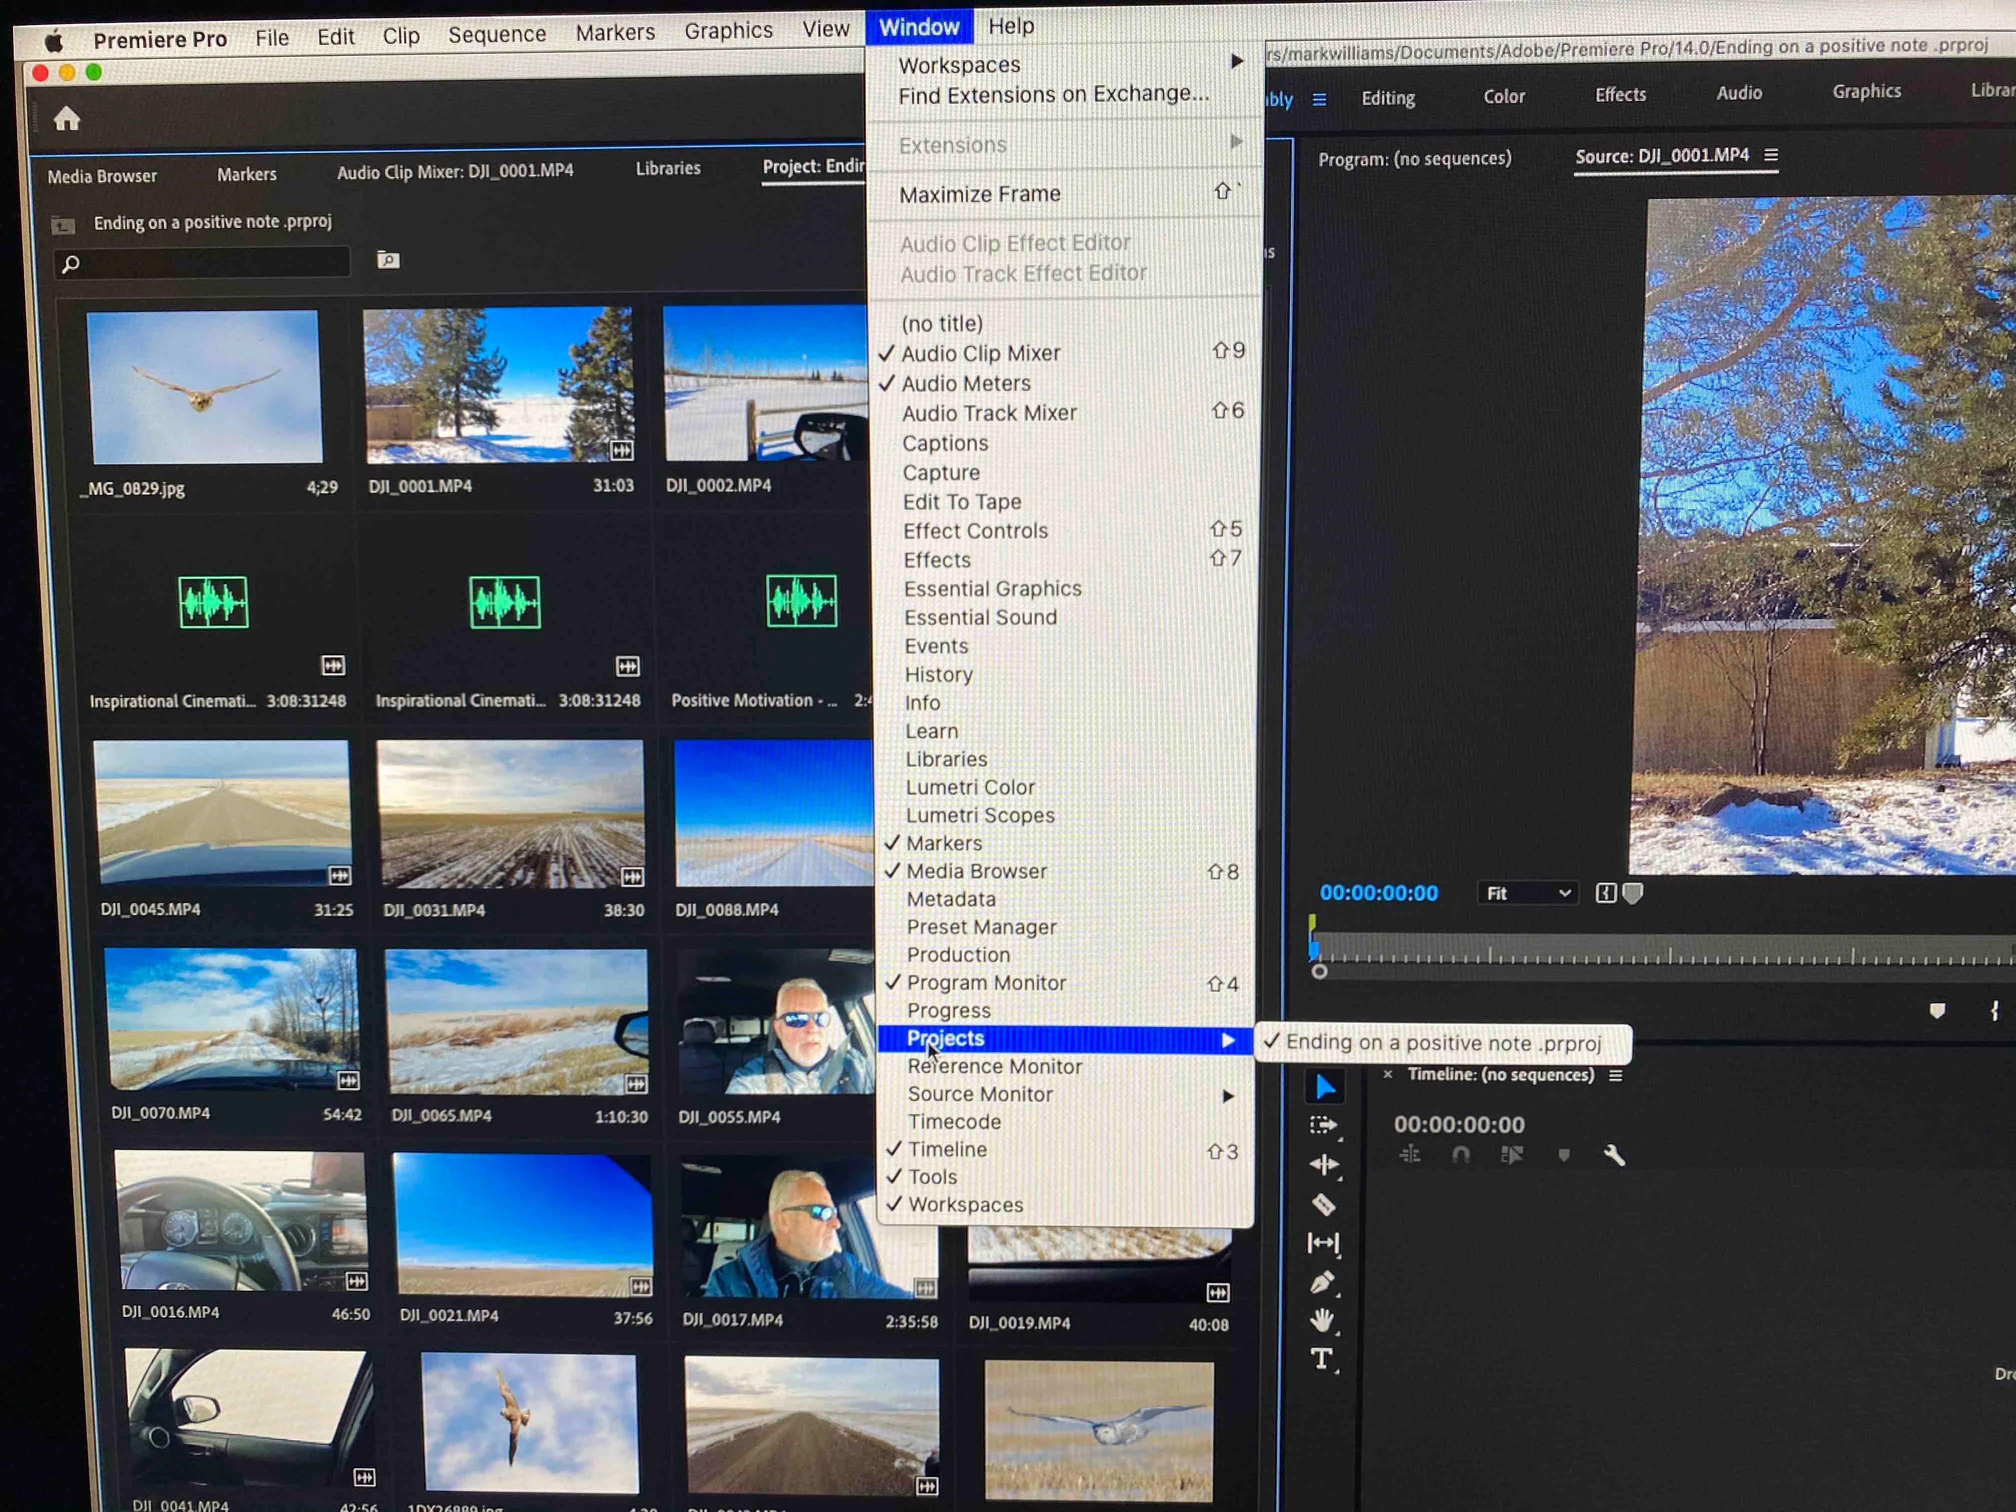Select the Razor tool
Image resolution: width=2016 pixels, height=1512 pixels.
click(x=1323, y=1205)
